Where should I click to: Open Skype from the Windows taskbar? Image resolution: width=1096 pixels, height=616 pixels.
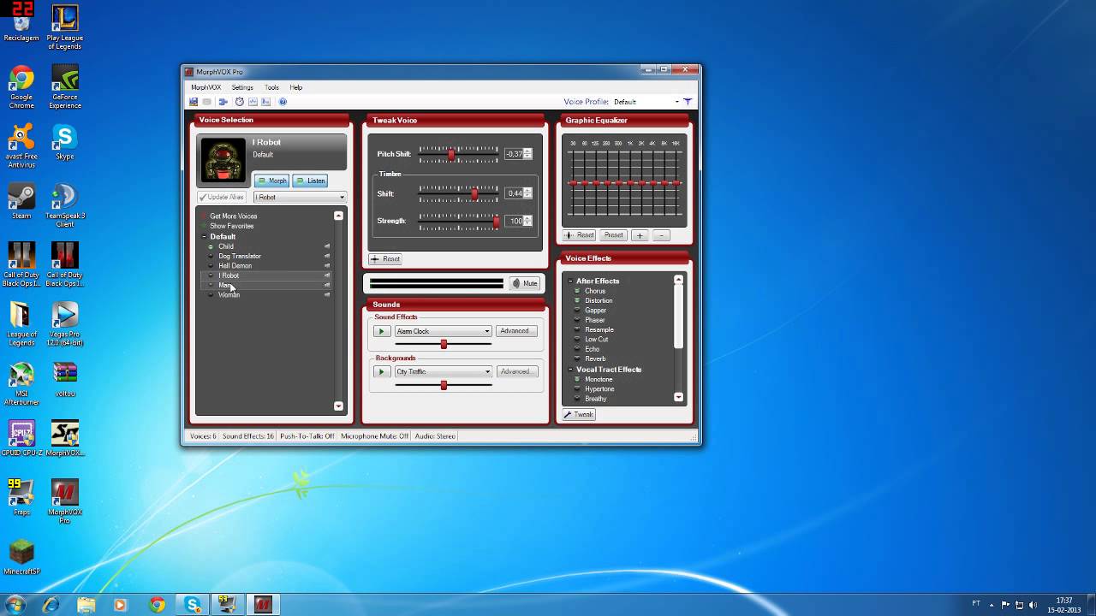tap(193, 605)
